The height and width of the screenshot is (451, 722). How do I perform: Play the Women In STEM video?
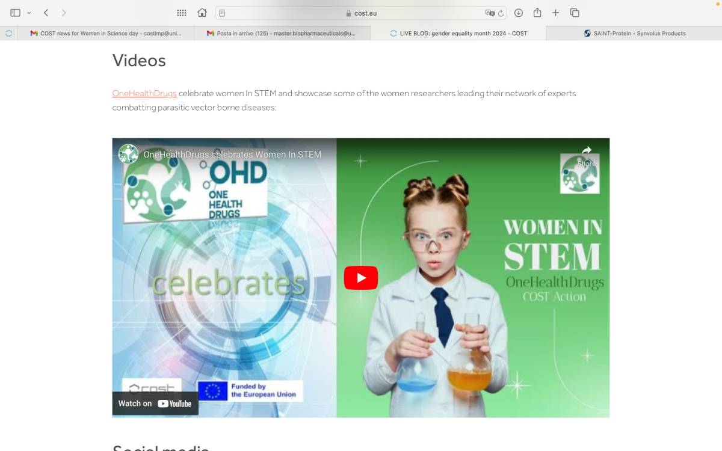360,277
